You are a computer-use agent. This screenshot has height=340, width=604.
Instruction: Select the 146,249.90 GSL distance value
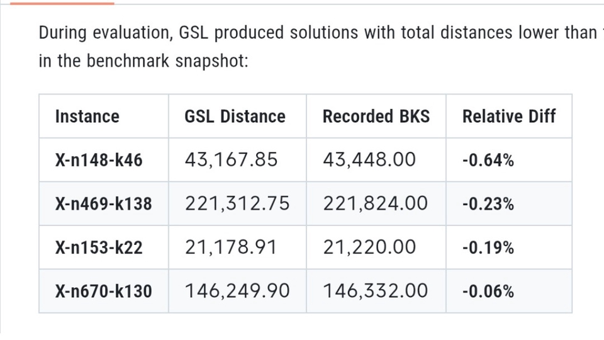[237, 291]
